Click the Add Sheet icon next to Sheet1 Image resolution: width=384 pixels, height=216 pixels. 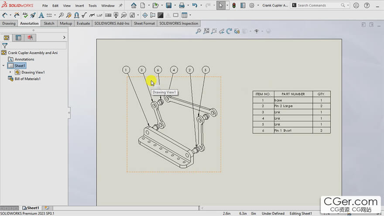tap(47, 208)
